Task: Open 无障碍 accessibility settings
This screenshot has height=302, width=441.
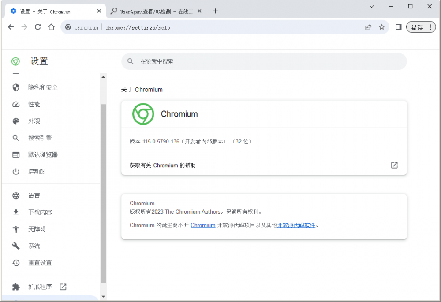Action: tap(16, 229)
